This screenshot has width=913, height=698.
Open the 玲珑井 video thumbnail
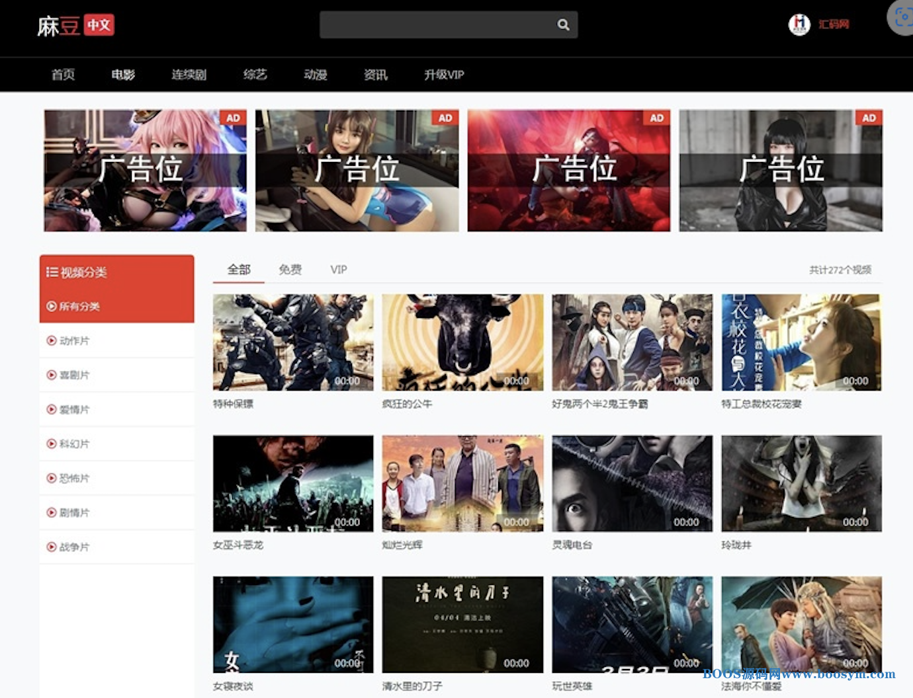(802, 483)
